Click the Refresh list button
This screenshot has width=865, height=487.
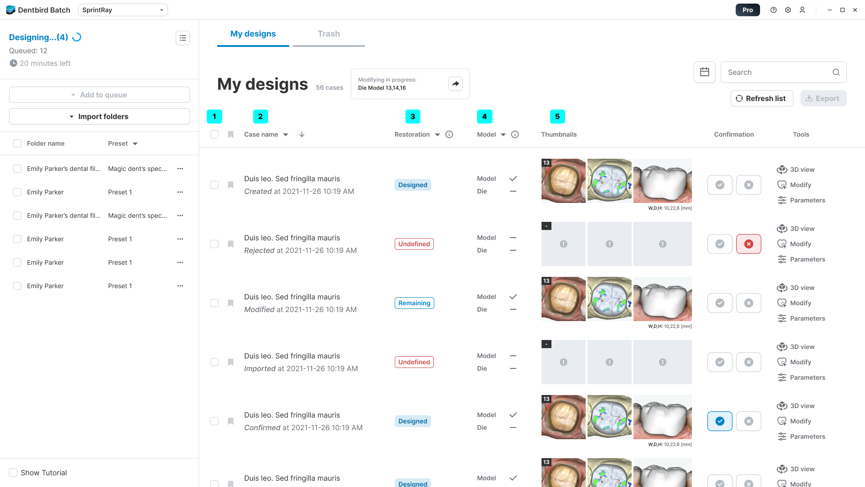pos(761,98)
